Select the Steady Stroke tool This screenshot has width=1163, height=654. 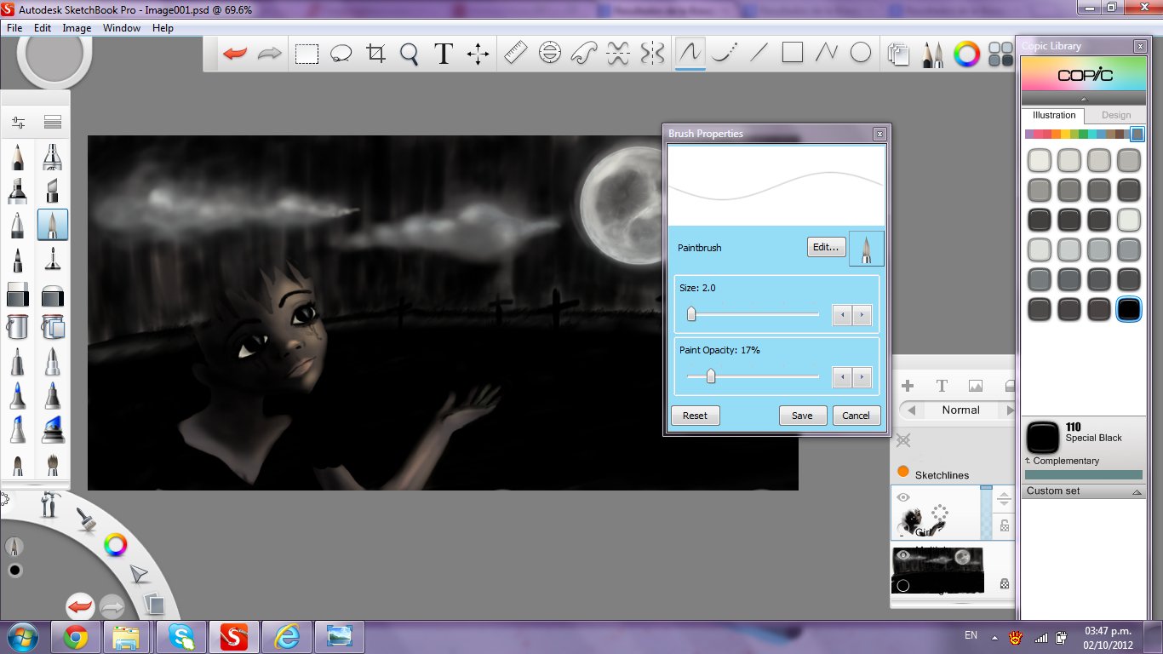pyautogui.click(x=724, y=53)
